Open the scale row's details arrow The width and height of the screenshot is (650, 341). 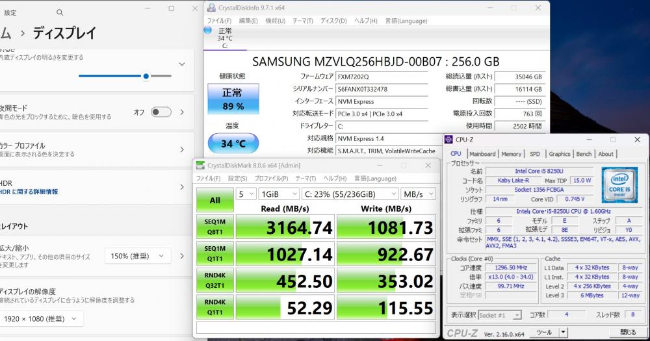[x=182, y=256]
